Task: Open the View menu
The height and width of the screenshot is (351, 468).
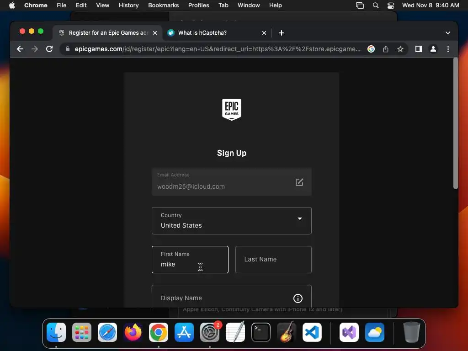Action: click(x=102, y=5)
